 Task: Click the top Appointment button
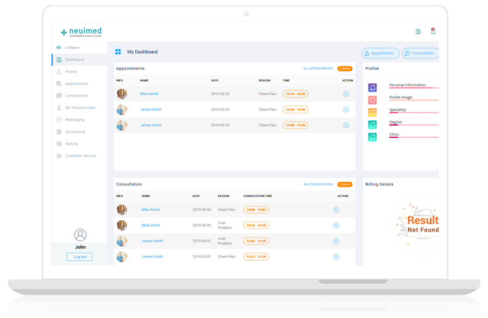380,53
